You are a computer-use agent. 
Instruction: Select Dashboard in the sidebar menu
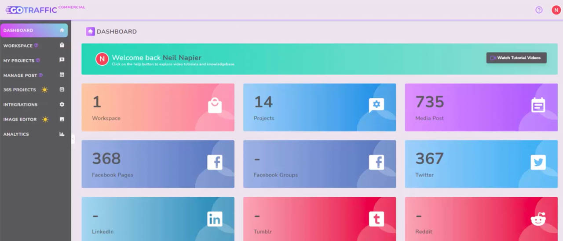coord(34,30)
